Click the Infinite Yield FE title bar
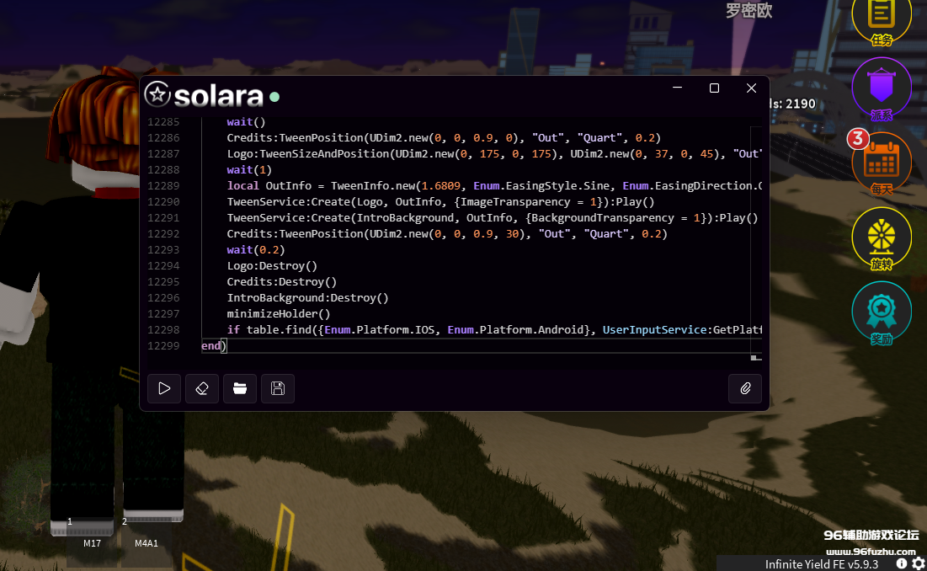The width and height of the screenshot is (927, 571). (821, 563)
